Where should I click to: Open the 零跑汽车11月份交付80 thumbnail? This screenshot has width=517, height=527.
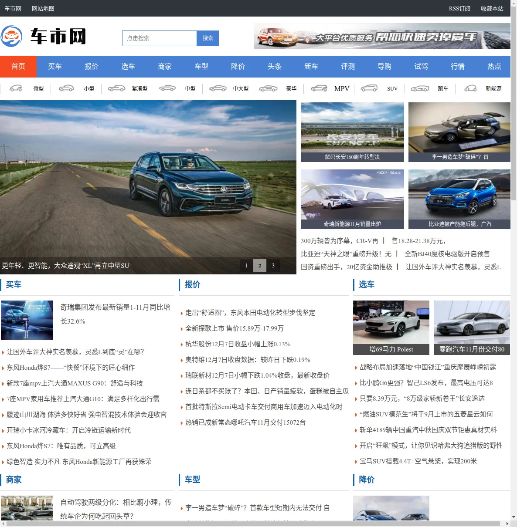(472, 328)
